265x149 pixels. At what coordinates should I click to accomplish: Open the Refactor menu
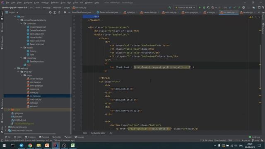point(55,3)
